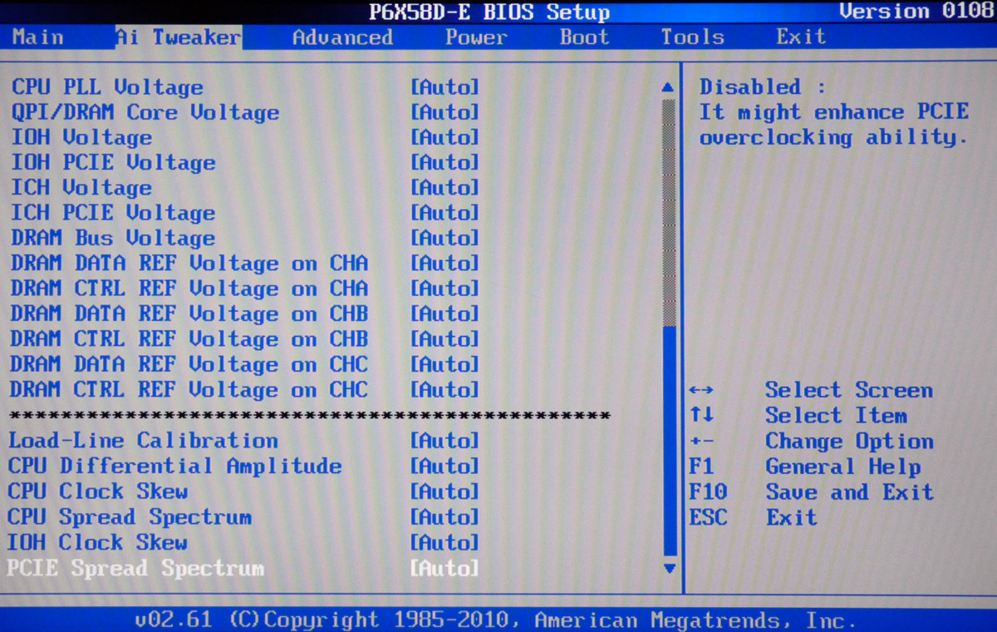Click the DRAM CTRL REF CHA [Auto] value
Image resolution: width=997 pixels, height=632 pixels.
(445, 289)
